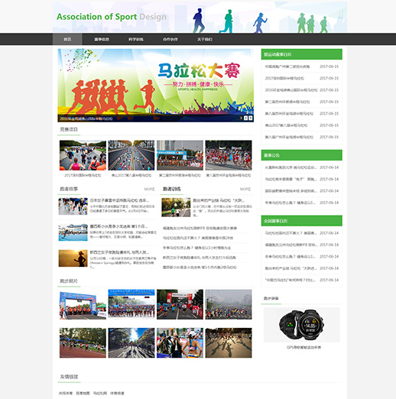Image resolution: width=396 pixels, height=399 pixels.
Task: Open the first calendar list entry dated 2017-06-15
Action: coord(301,66)
